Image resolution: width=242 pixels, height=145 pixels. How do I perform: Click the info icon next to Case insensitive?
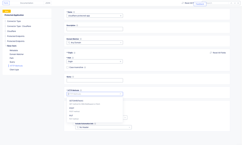coord(85,67)
